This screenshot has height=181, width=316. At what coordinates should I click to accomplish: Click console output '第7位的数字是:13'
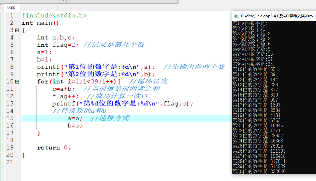click(253, 54)
